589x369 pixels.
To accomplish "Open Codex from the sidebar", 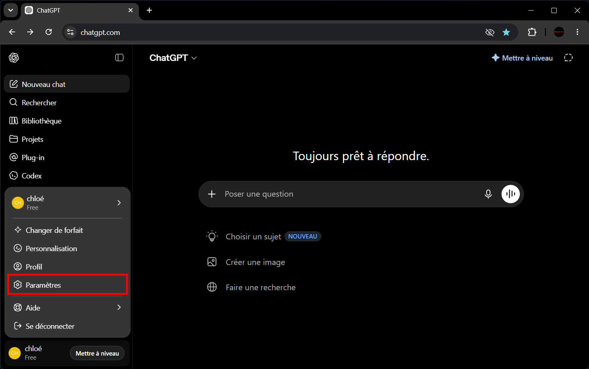I will point(67,176).
